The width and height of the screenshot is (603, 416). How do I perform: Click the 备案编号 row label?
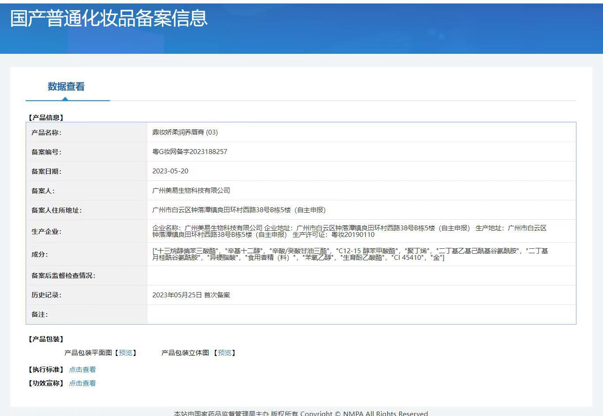coord(46,152)
